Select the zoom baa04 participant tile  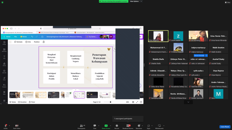[x=178, y=36]
